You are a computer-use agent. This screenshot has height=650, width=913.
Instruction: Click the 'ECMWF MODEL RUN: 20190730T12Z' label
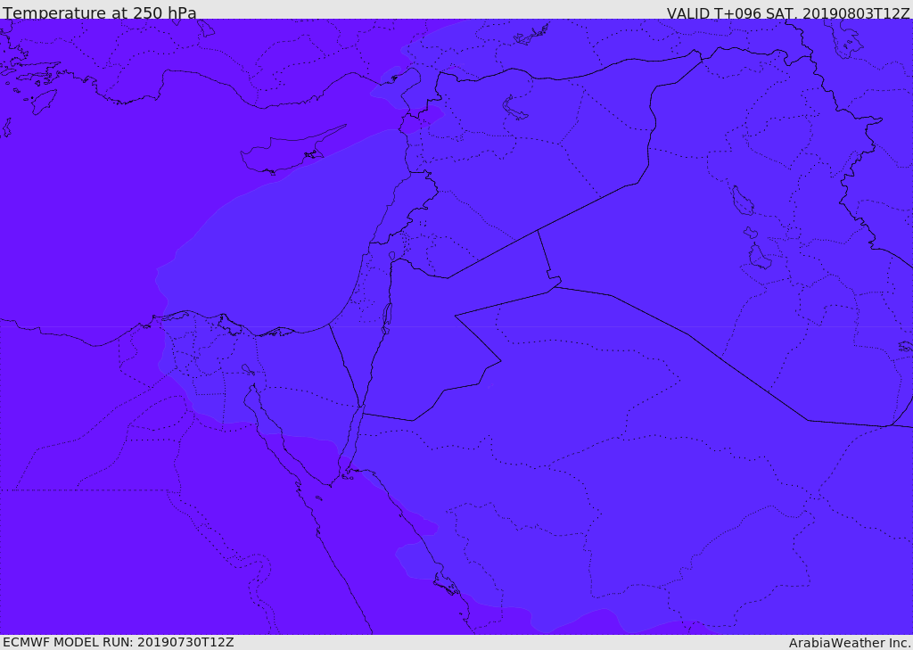[119, 642]
